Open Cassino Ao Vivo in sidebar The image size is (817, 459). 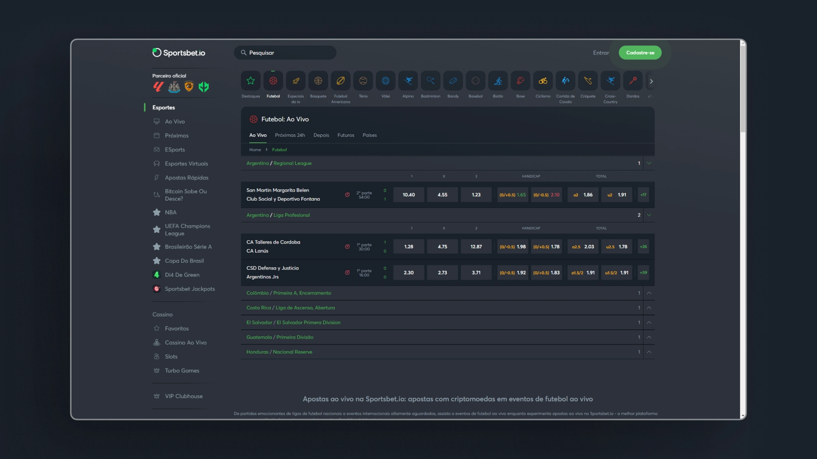[186, 343]
